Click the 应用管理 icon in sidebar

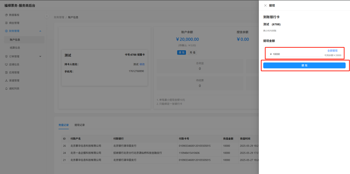pos(6,72)
